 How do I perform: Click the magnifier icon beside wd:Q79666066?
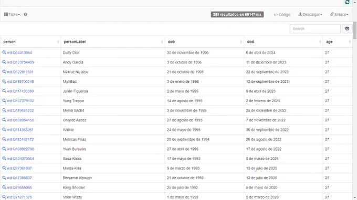click(x=4, y=187)
